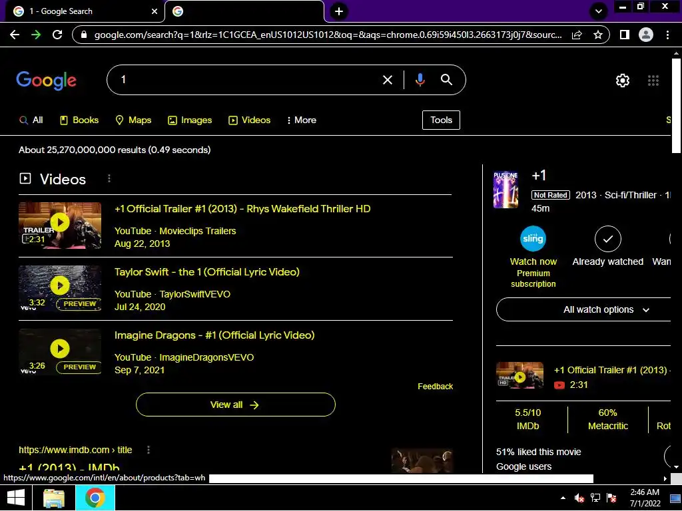Switch to the Books tab

click(79, 120)
